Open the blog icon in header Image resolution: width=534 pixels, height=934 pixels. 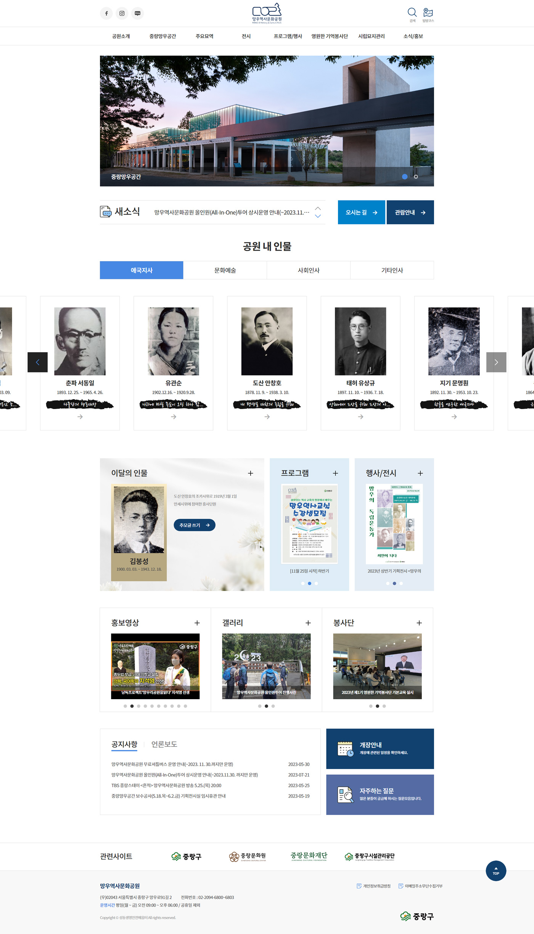pos(138,13)
